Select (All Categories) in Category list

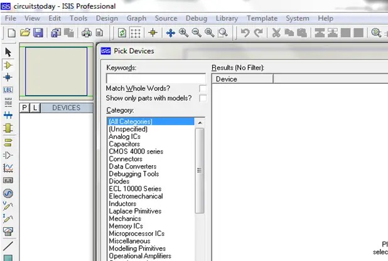tap(151, 121)
